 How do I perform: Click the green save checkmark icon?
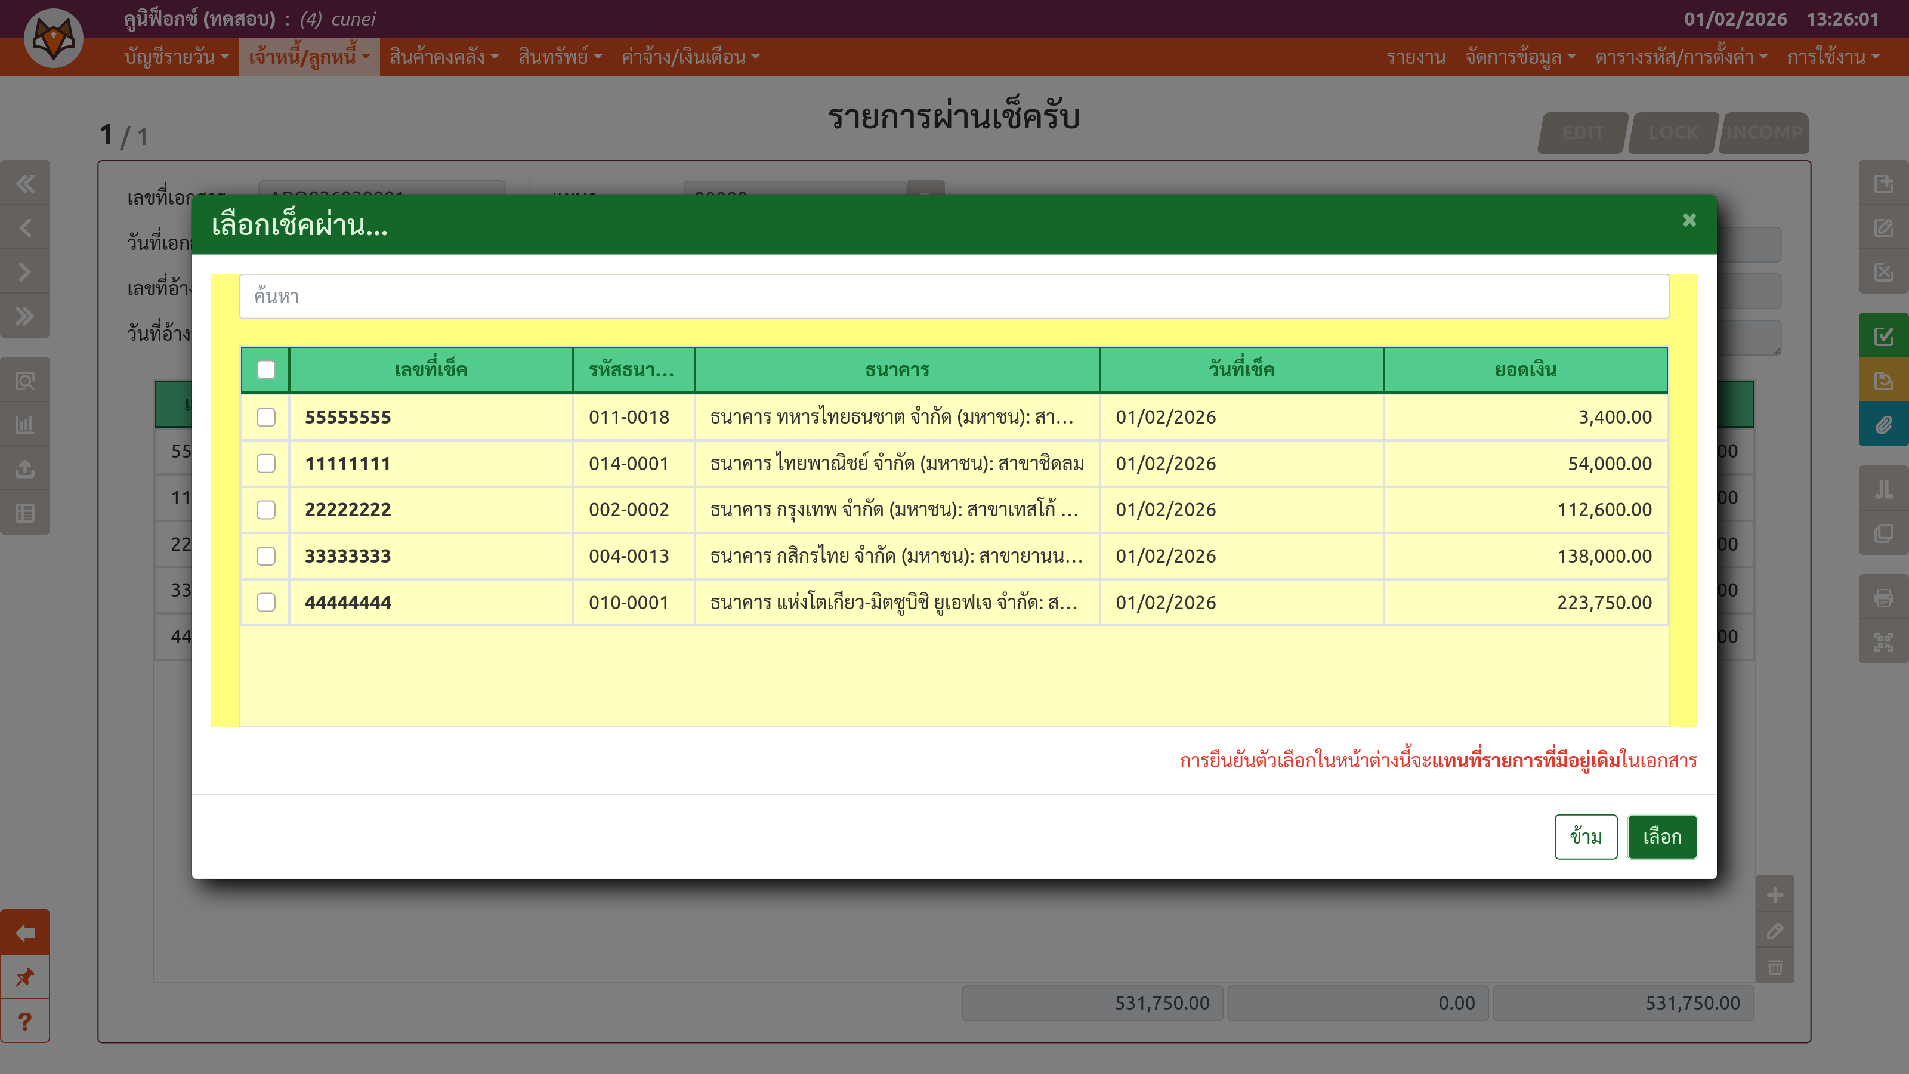[1883, 337]
